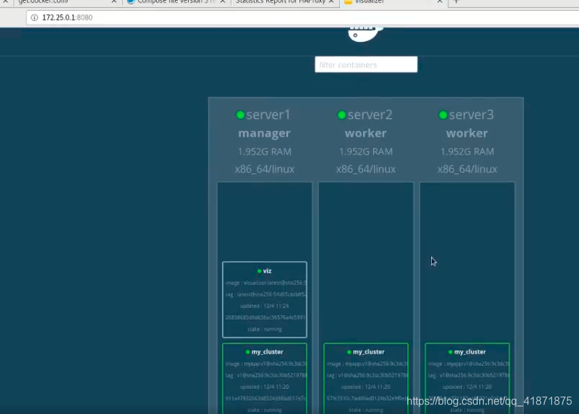Click the green dot beside server3 heading

(x=444, y=115)
